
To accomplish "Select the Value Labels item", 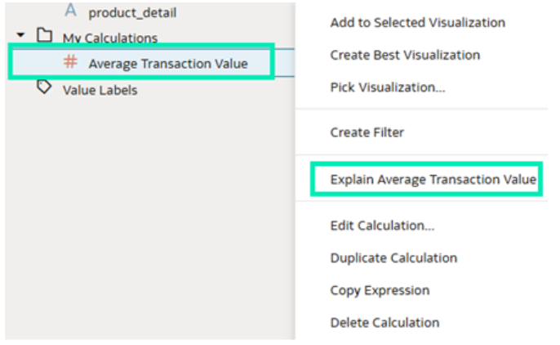I will pos(100,90).
